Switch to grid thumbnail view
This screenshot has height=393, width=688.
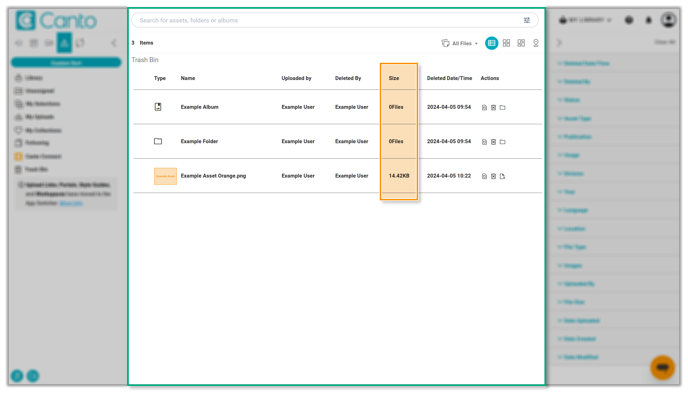tap(506, 43)
